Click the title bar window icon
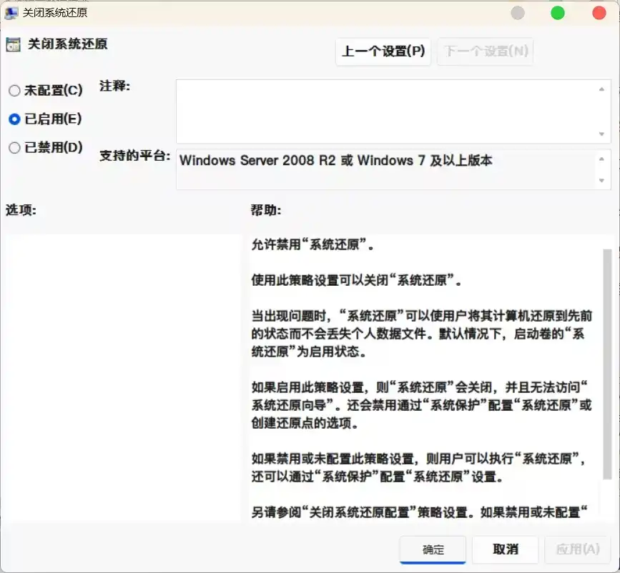The width and height of the screenshot is (620, 573). [11, 13]
